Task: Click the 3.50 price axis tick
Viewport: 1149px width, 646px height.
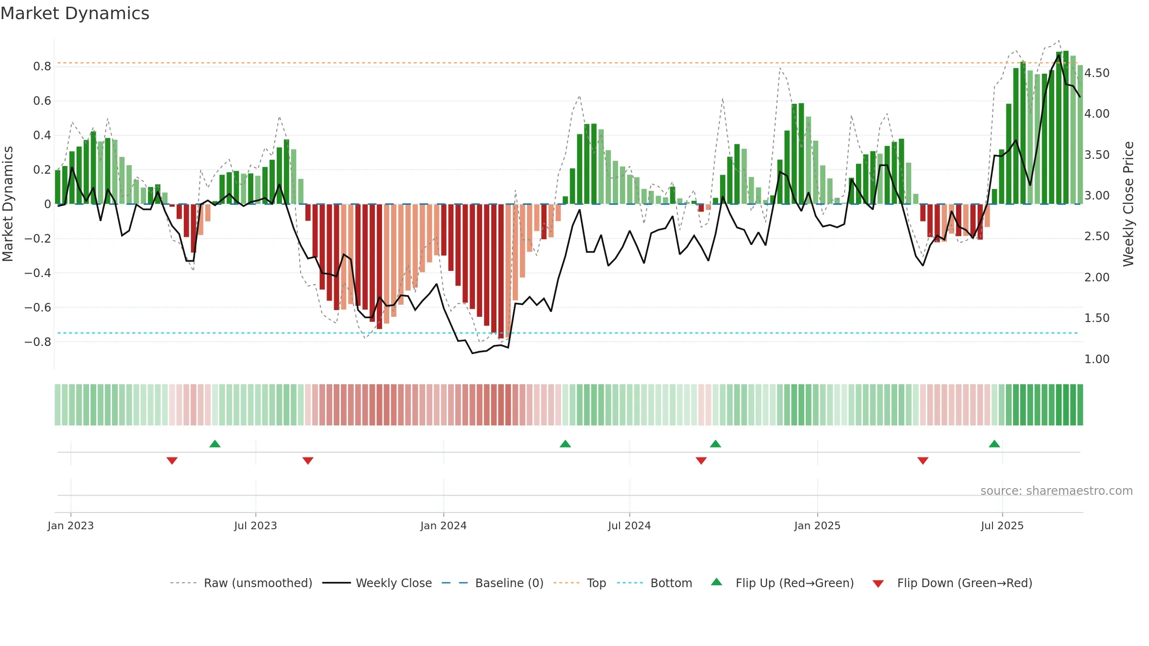Action: tap(1097, 155)
